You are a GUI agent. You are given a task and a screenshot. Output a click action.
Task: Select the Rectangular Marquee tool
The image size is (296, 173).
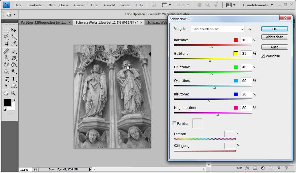pyautogui.click(x=6, y=30)
